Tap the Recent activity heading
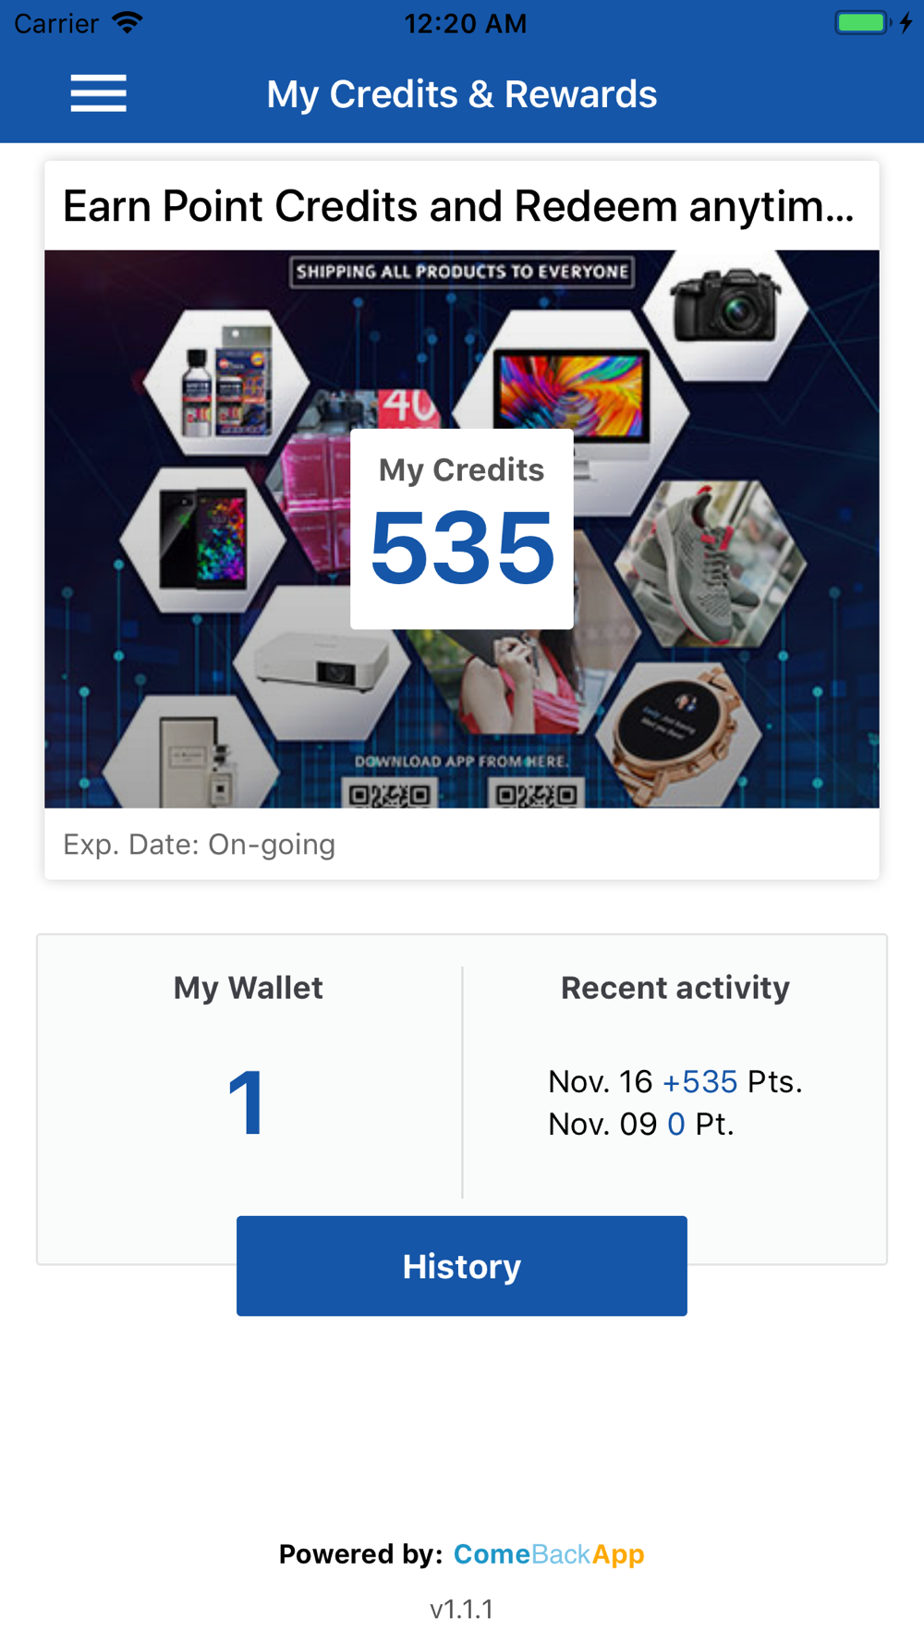Viewport: 924px width, 1643px height. (x=675, y=988)
